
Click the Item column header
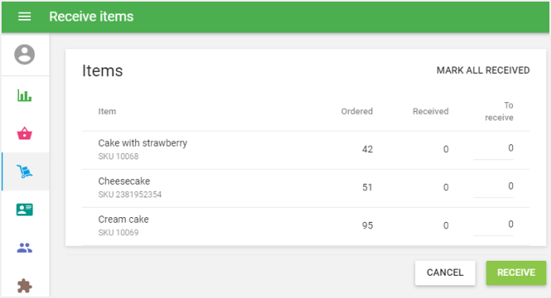point(107,112)
